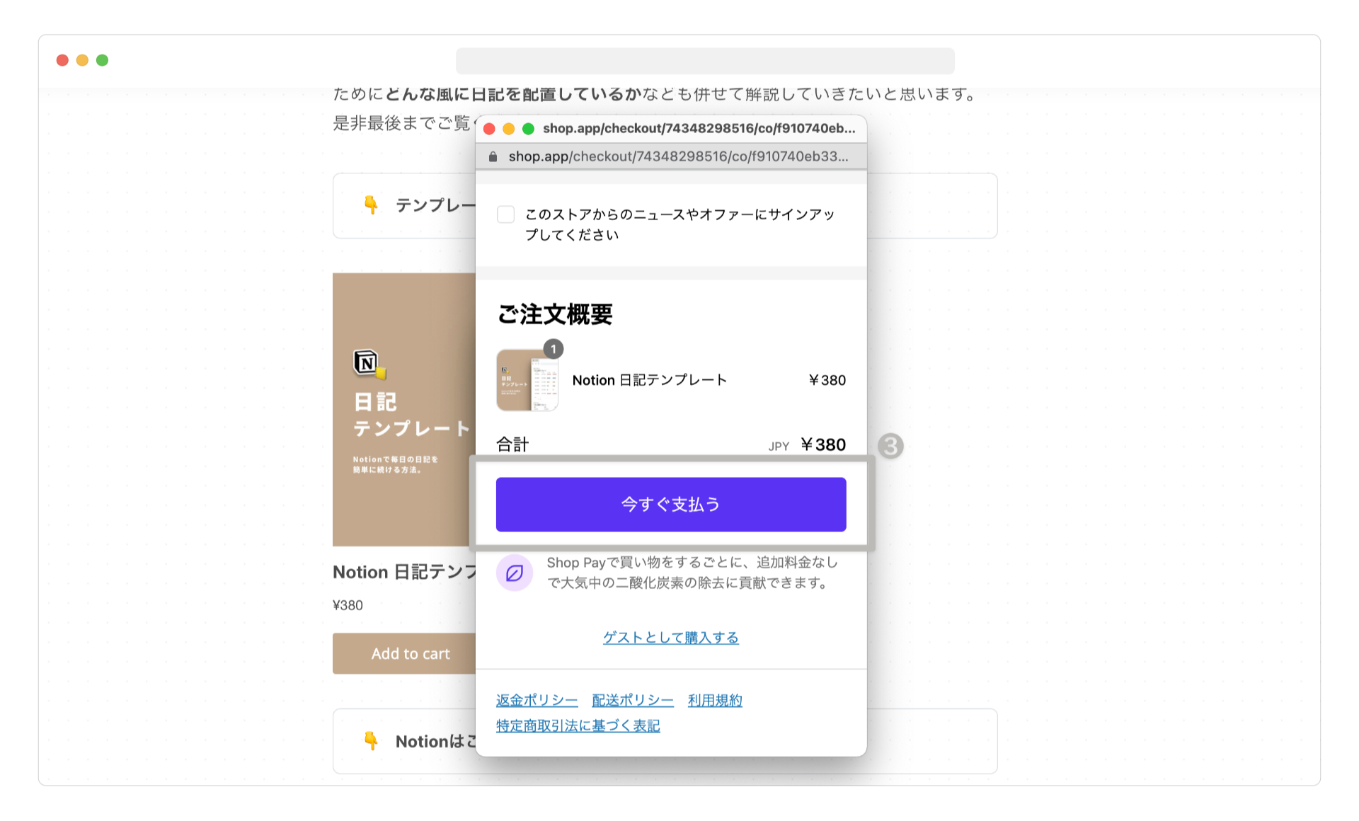Open the 利用規約 link
1359x821 pixels.
pos(715,700)
